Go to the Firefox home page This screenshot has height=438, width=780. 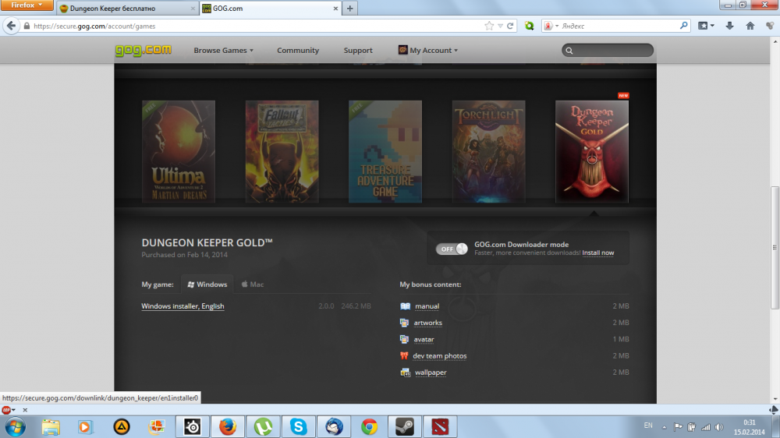(750, 26)
